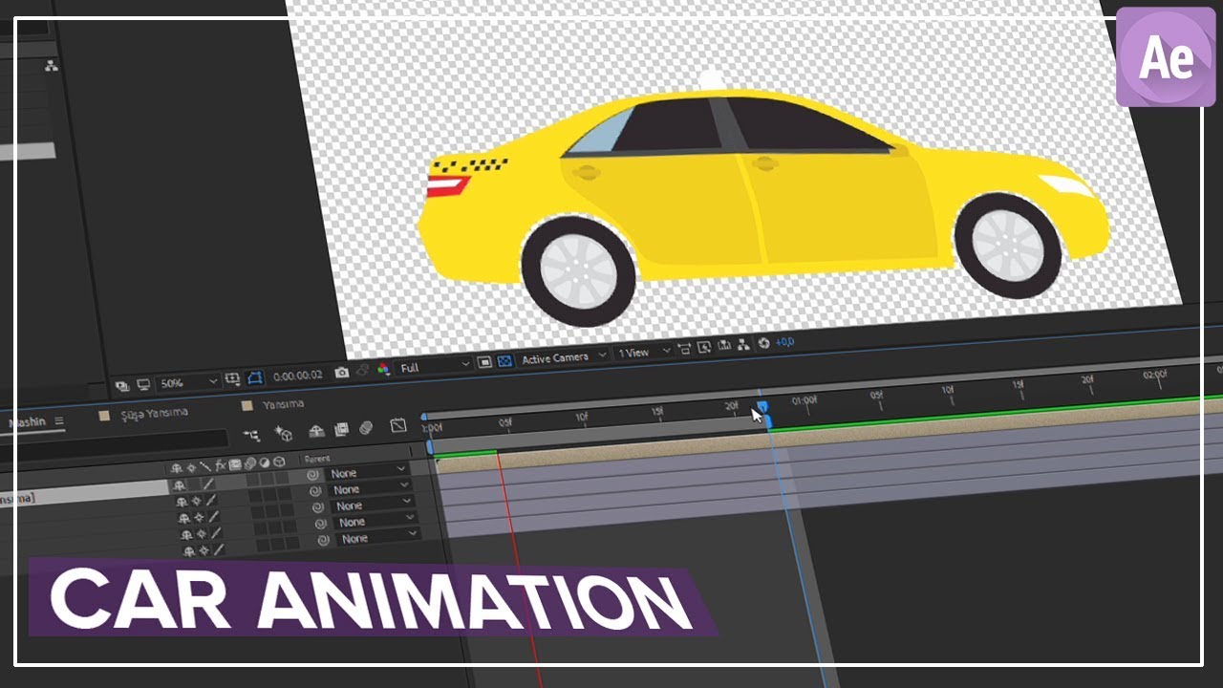This screenshot has height=688, width=1223.
Task: Open first layer's Parent None dropdown
Action: 368,473
